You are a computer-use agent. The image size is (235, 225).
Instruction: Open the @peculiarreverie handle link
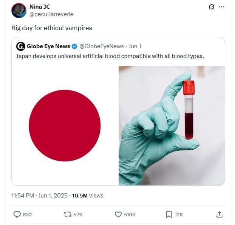point(51,14)
